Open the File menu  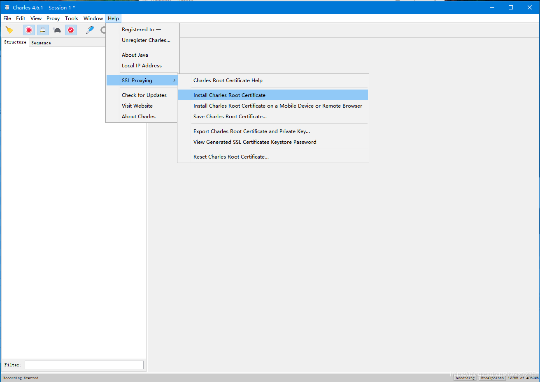coord(7,18)
